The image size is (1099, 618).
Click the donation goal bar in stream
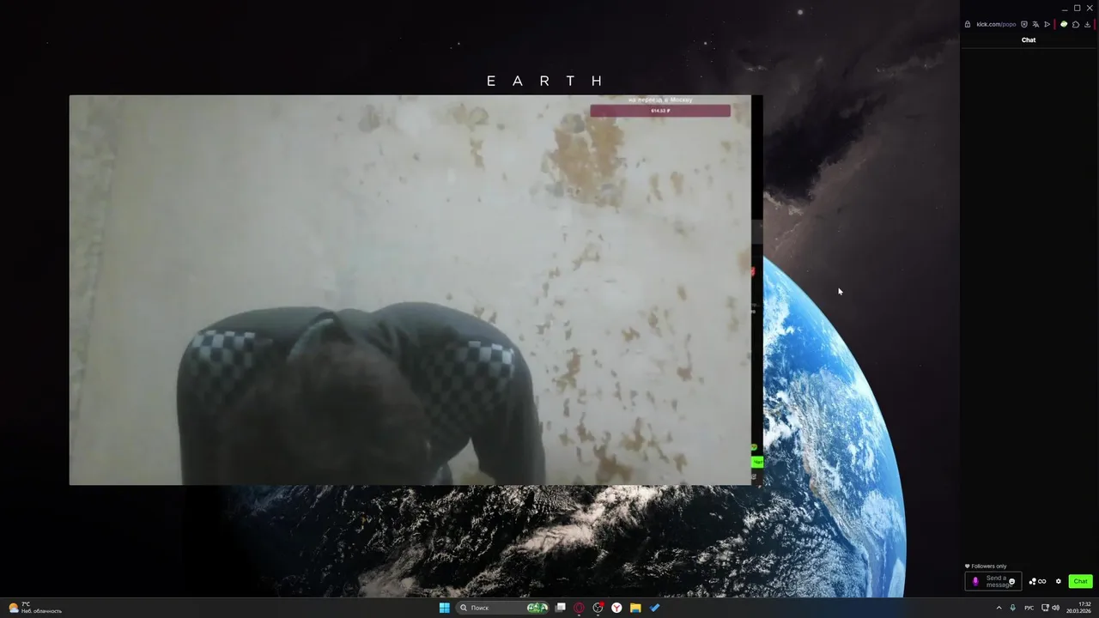(660, 111)
